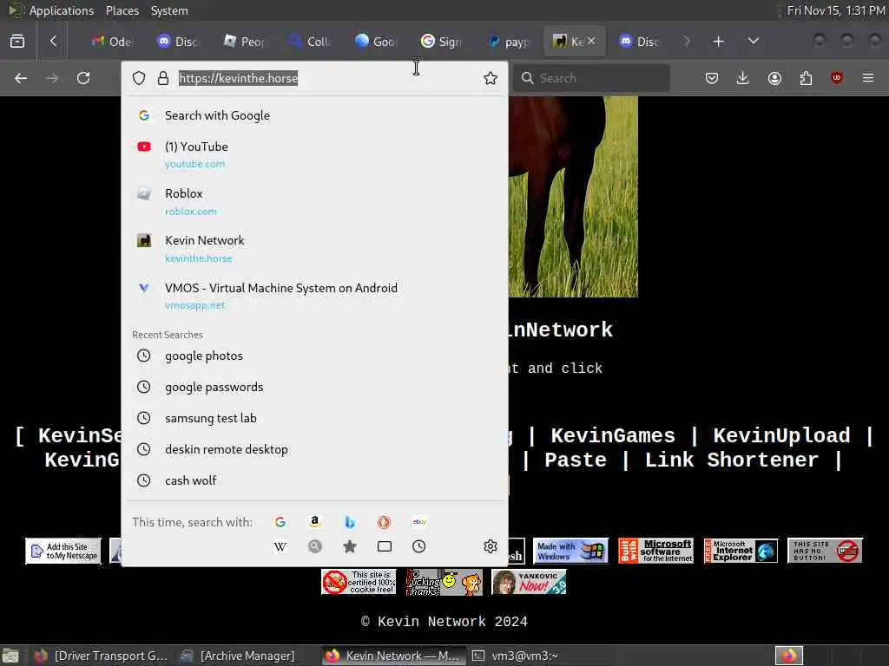Select recent search google passwords
Viewport: 889px width, 666px height.
point(314,387)
